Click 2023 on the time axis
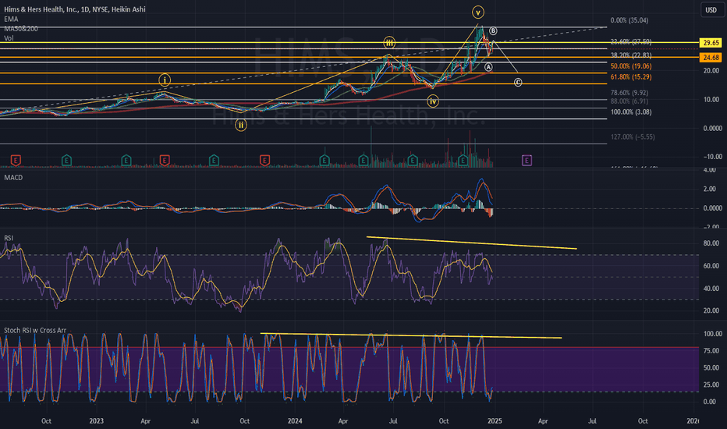Viewport: 727px width, 429px height. [x=96, y=421]
